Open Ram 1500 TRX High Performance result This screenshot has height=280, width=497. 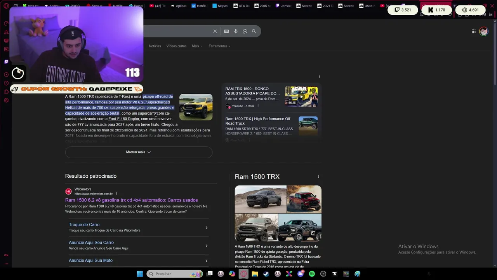258,121
